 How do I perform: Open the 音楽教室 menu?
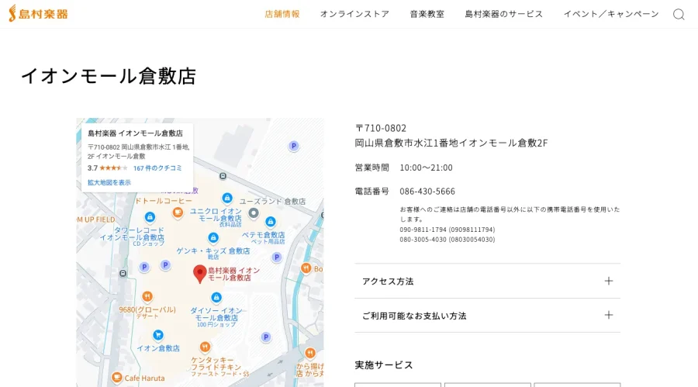point(427,14)
